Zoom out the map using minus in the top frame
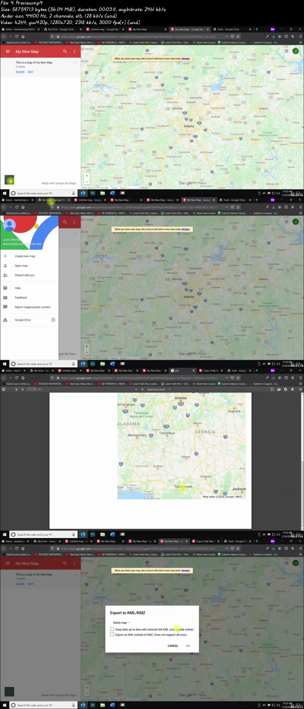The image size is (304, 709). [87, 181]
